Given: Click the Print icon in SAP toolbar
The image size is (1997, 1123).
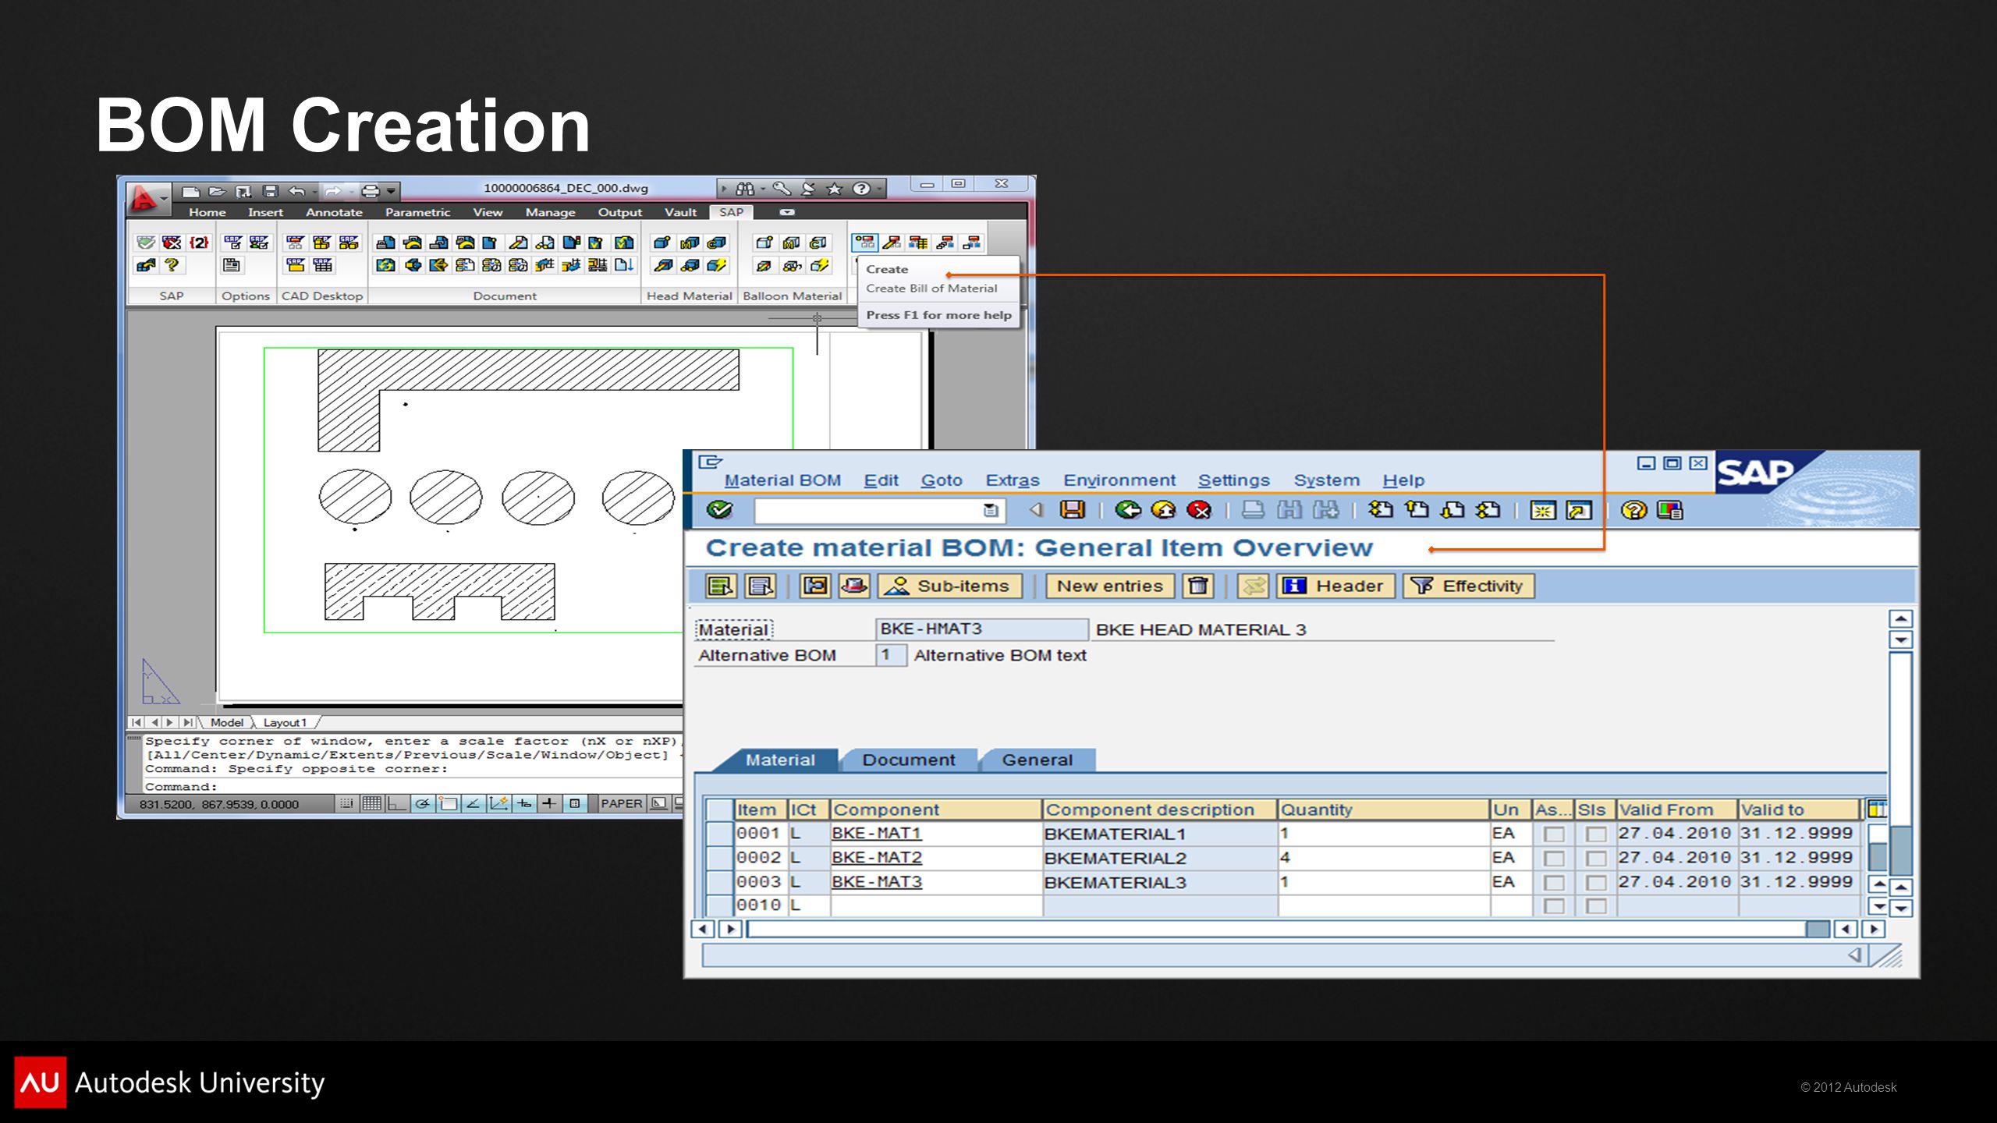Looking at the screenshot, I should tap(1253, 510).
